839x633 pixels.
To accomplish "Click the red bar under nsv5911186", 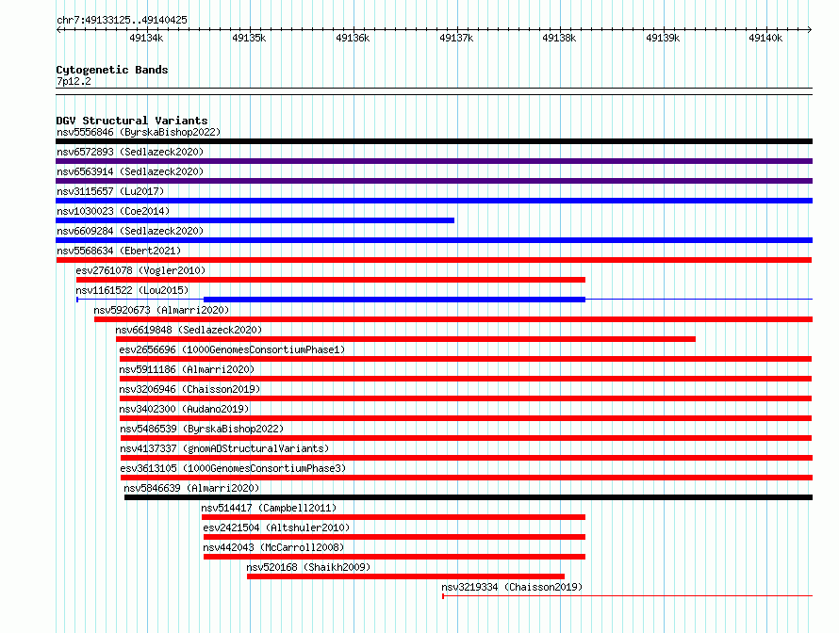I will (x=466, y=379).
